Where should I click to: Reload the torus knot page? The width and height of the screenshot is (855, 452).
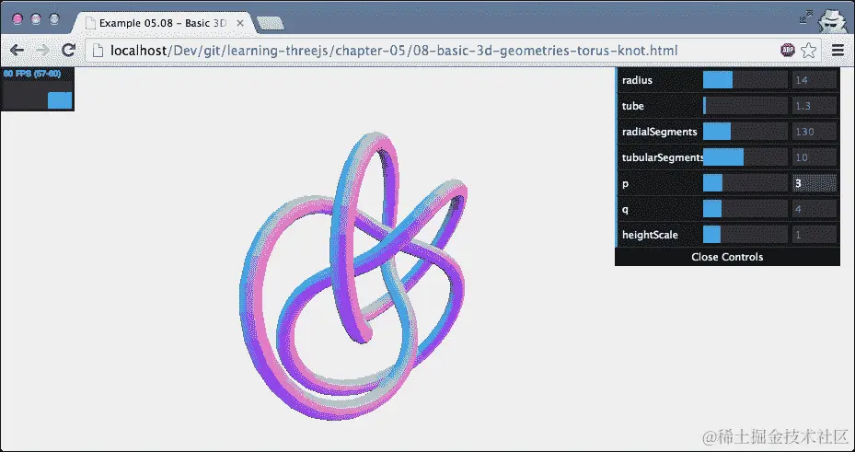pos(68,51)
